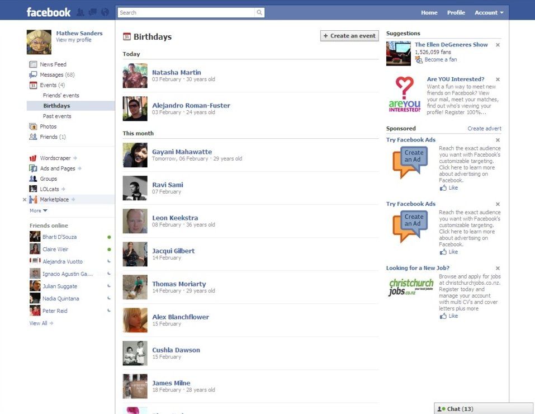Open messages icon in top bar
This screenshot has height=414, width=535.
tap(92, 12)
